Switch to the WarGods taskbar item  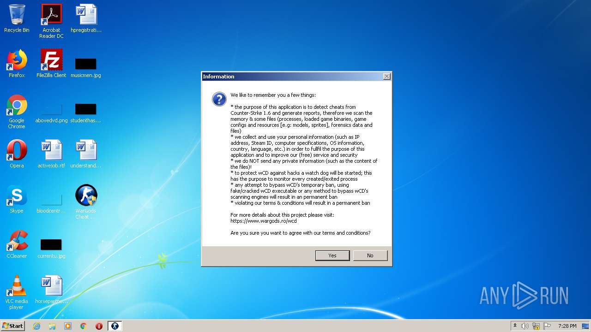(x=115, y=326)
